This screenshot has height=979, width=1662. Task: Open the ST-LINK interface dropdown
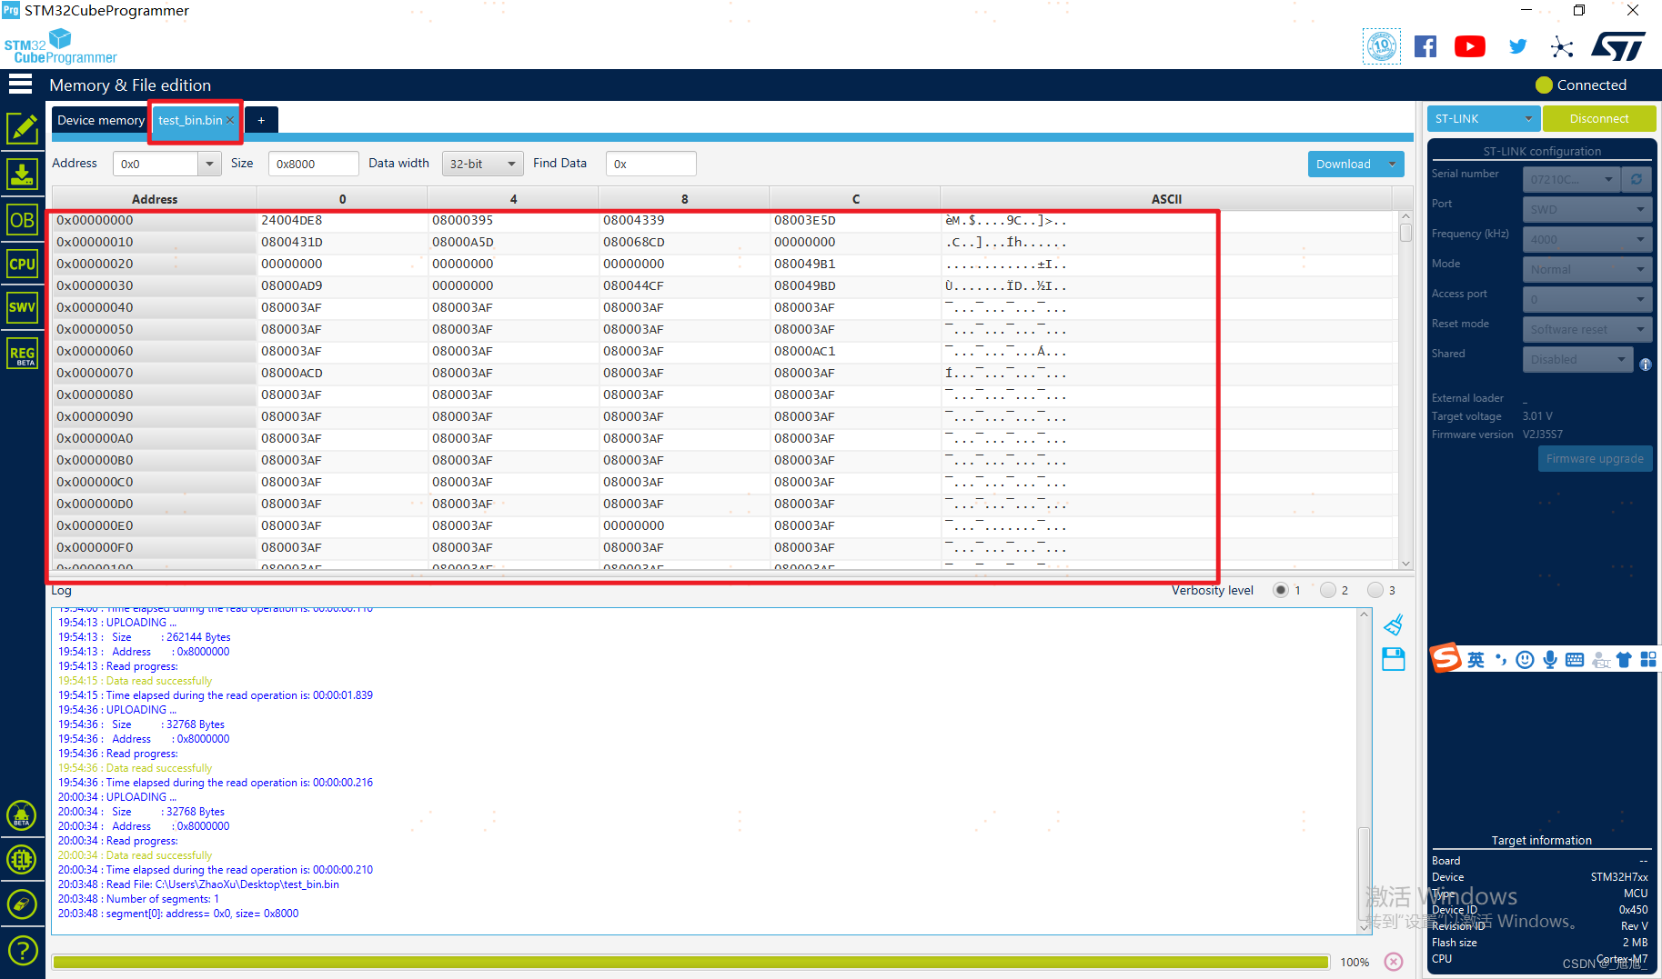pyautogui.click(x=1483, y=118)
